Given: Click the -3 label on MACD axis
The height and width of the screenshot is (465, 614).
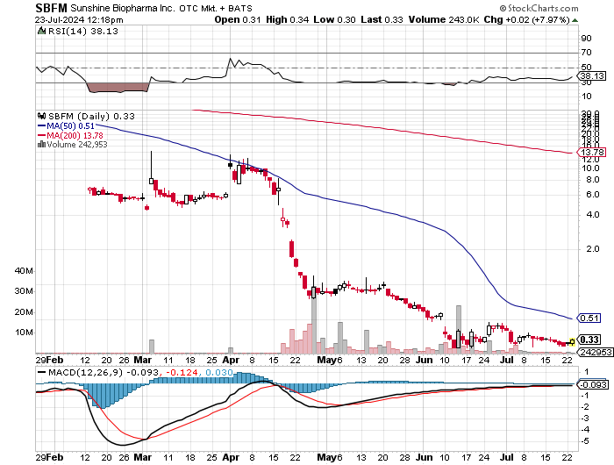Looking at the screenshot, I should click(585, 418).
